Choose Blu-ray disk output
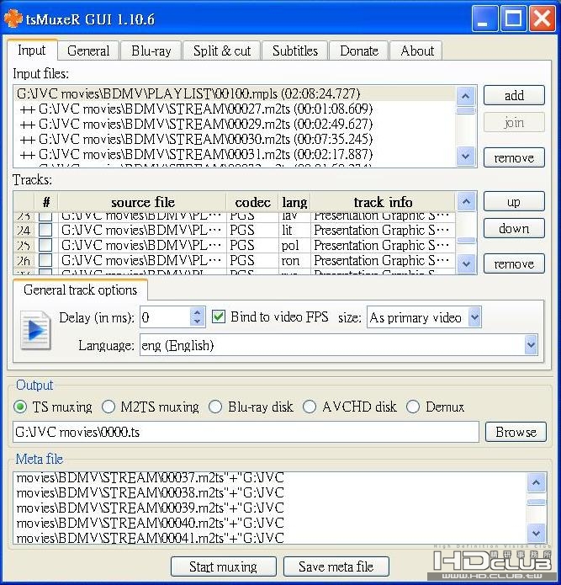Viewport: 561px width, 585px height. [215, 407]
